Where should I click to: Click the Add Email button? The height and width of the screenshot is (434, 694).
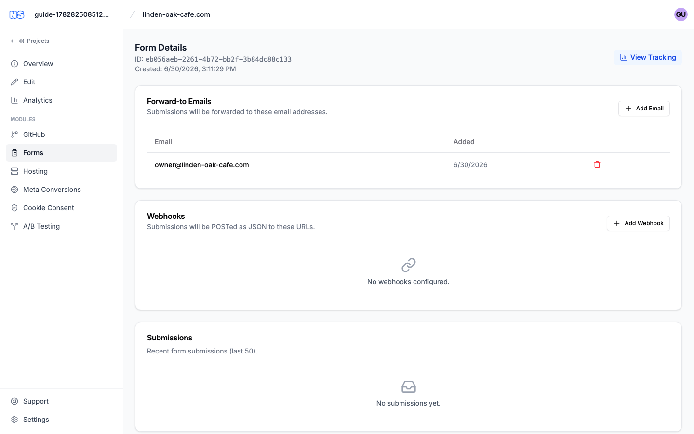(x=644, y=108)
